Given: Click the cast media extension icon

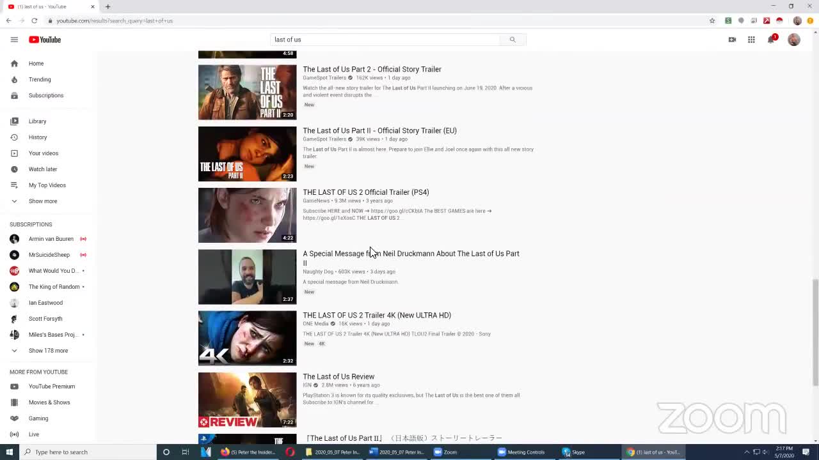Looking at the screenshot, I should coord(754,20).
